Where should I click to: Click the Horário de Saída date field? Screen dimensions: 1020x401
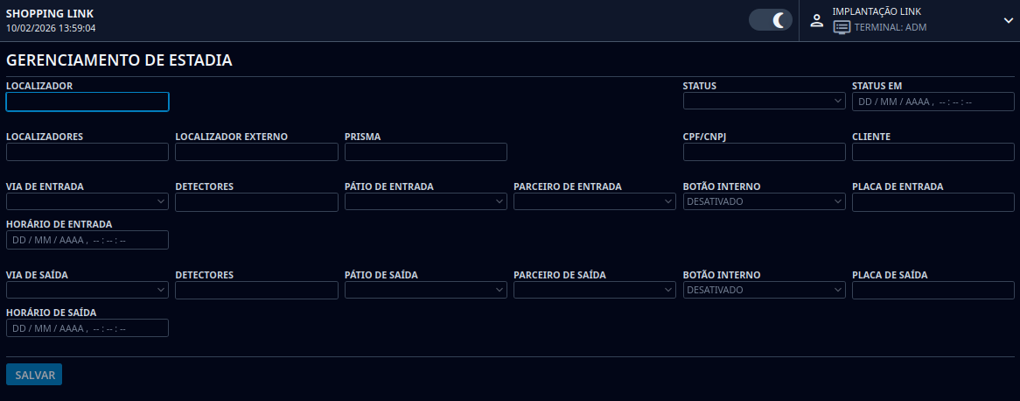coord(87,328)
